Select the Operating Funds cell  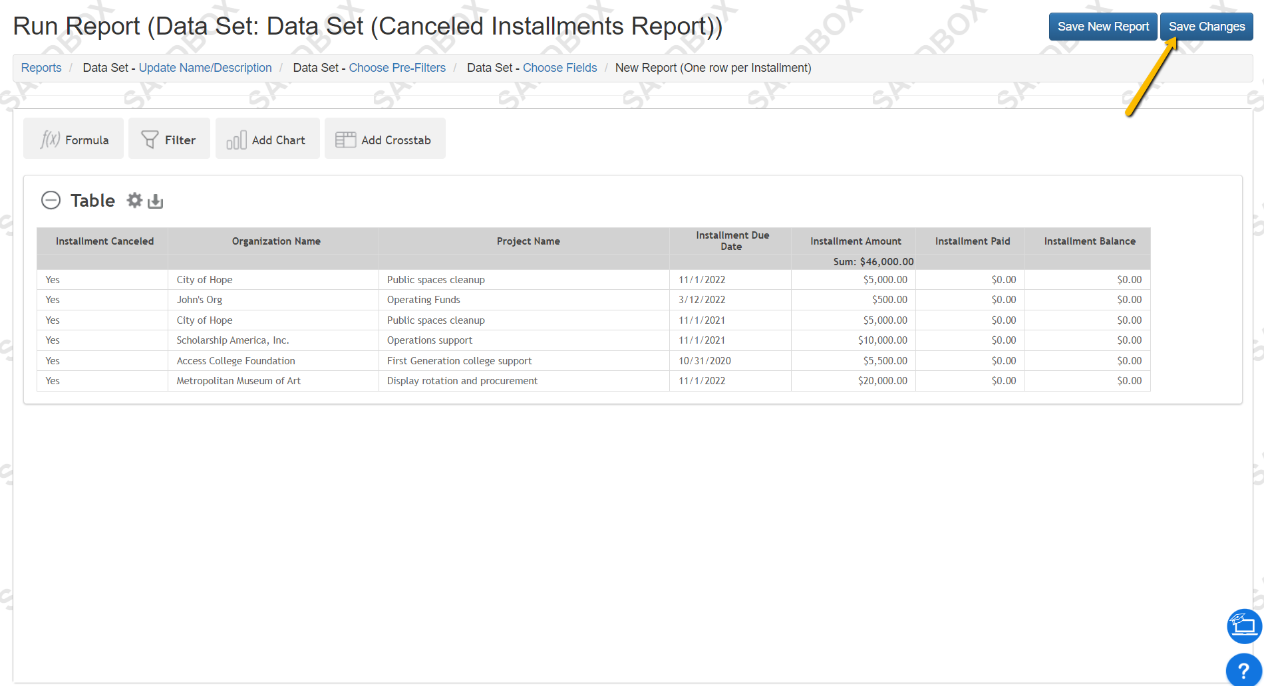point(524,300)
